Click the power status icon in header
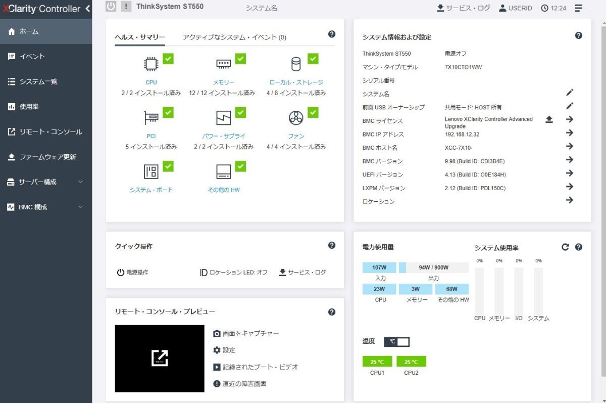 pos(111,7)
